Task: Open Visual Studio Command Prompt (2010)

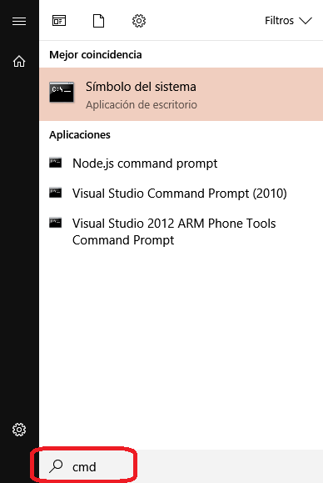Action: [181, 194]
